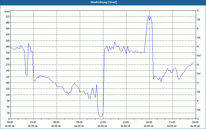This screenshot has width=206, height=129.
Task: Select the 00:00 label dated 05.09.18
Action: click(x=10, y=122)
